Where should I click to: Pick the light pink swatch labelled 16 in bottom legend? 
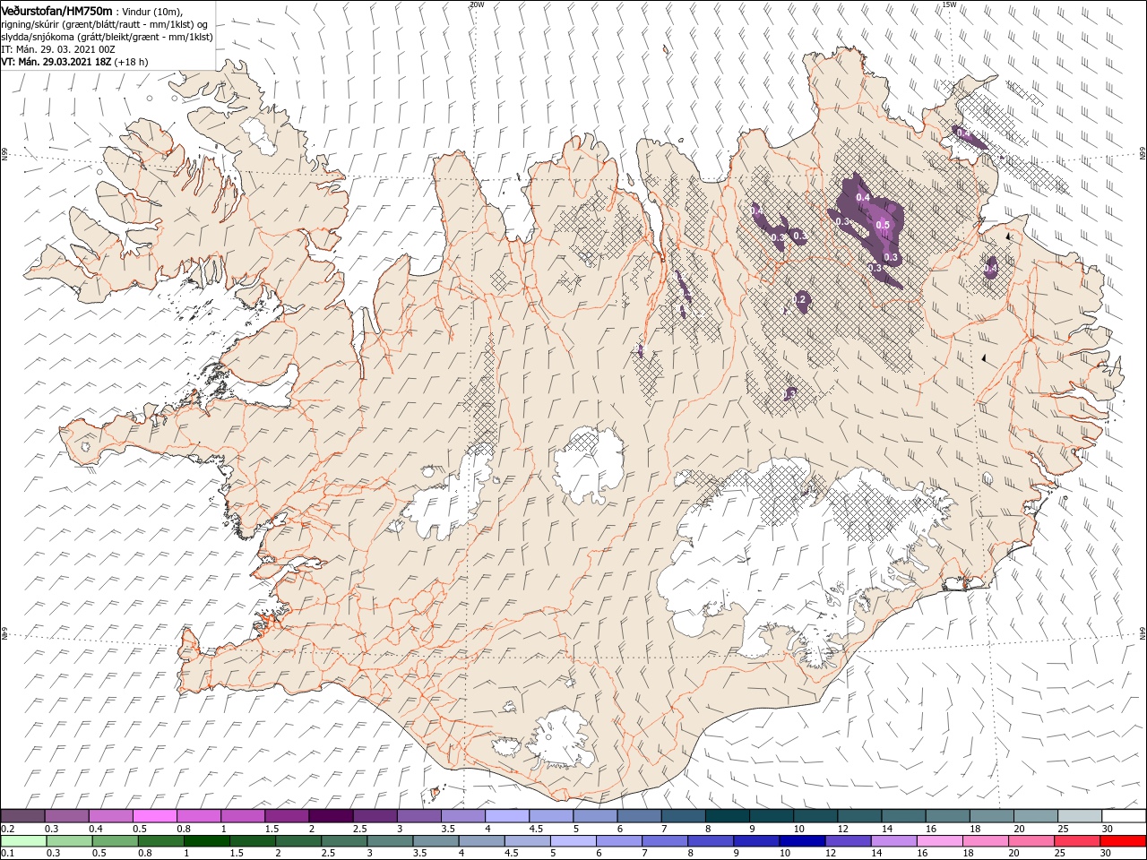(x=940, y=841)
